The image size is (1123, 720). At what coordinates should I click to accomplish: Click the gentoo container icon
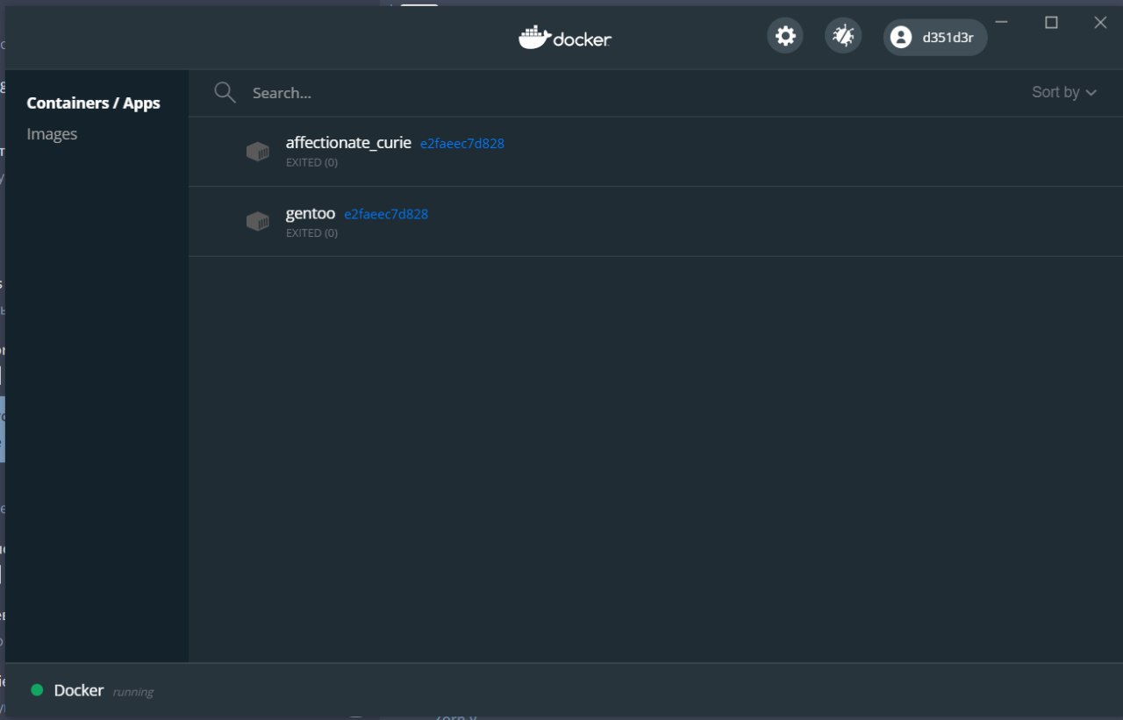257,222
